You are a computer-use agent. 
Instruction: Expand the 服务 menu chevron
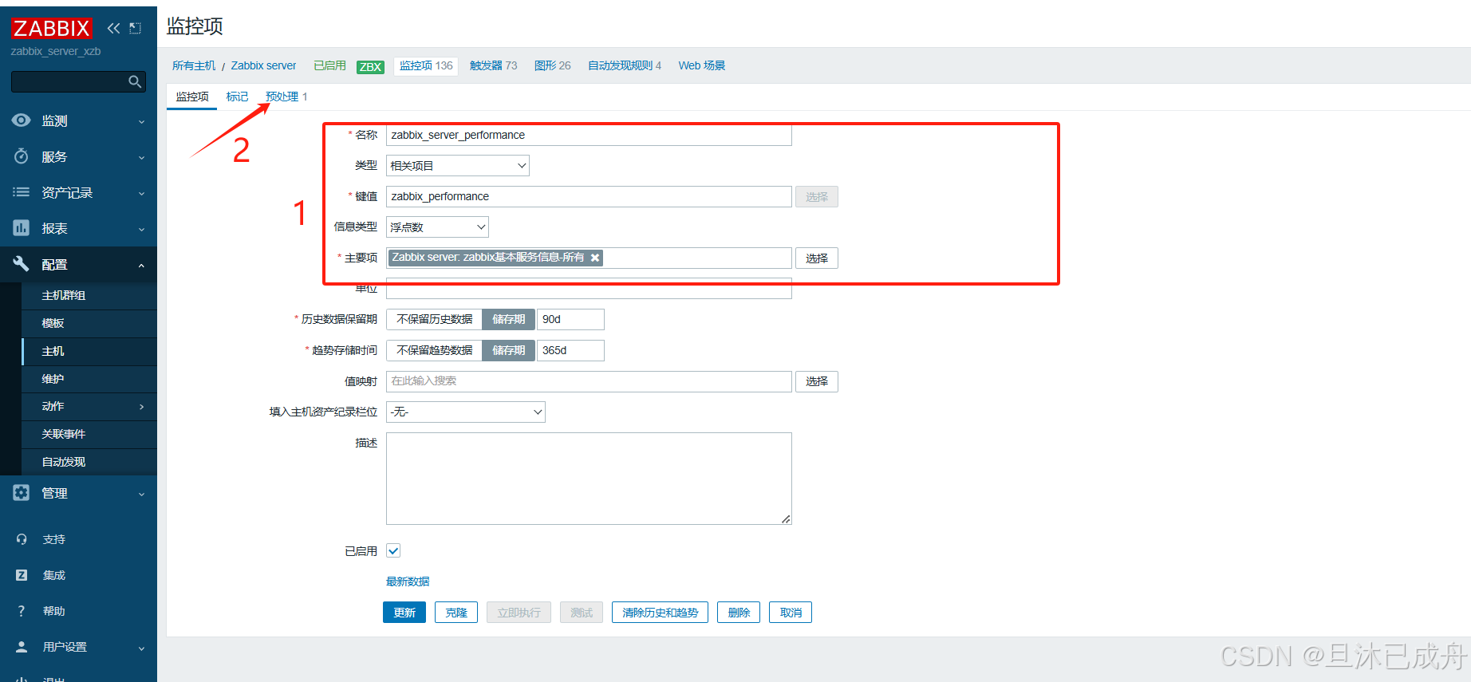(x=142, y=157)
